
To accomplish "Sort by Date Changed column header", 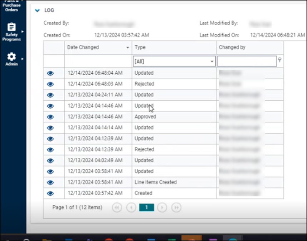I will (83, 47).
